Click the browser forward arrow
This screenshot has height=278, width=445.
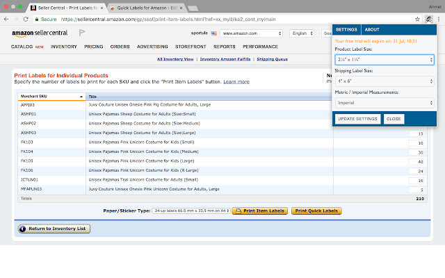pyautogui.click(x=16, y=19)
